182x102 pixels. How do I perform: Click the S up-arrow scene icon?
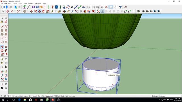(125, 11)
